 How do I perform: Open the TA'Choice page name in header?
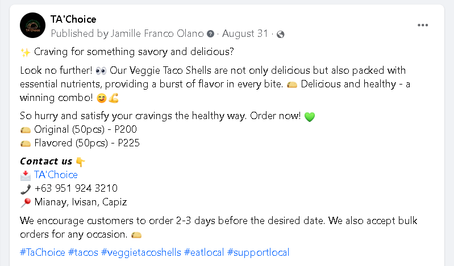click(x=73, y=19)
